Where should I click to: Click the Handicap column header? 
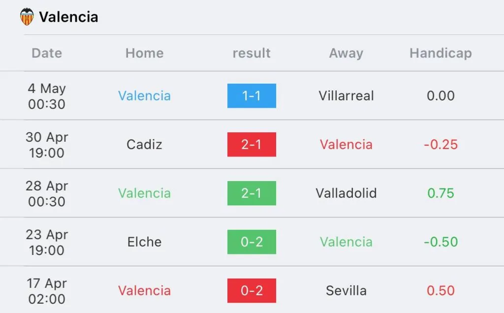[x=441, y=53]
